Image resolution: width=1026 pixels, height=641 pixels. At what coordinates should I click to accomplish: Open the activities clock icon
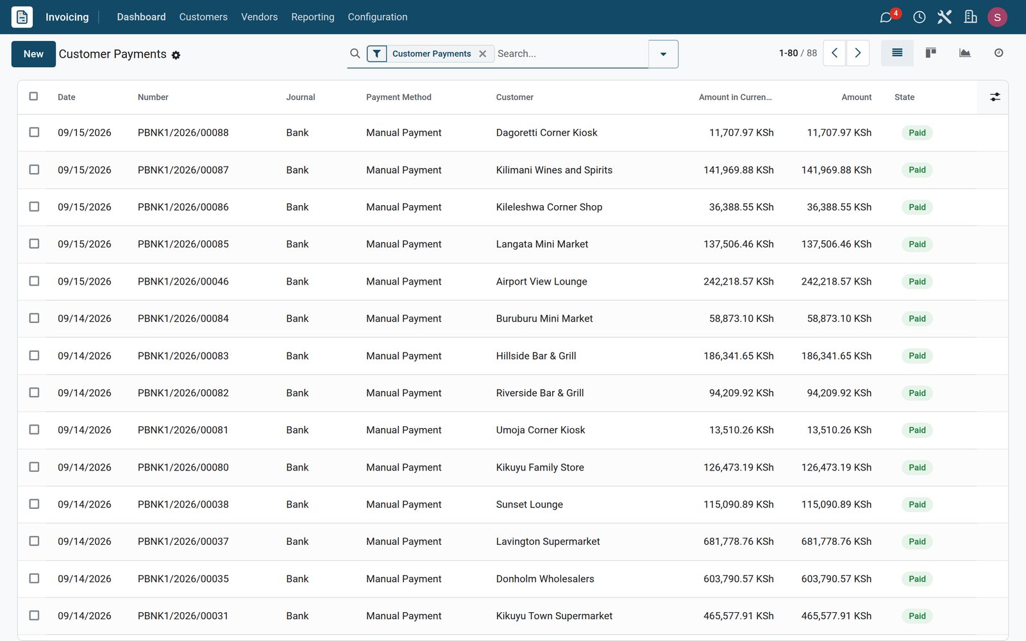(x=919, y=17)
